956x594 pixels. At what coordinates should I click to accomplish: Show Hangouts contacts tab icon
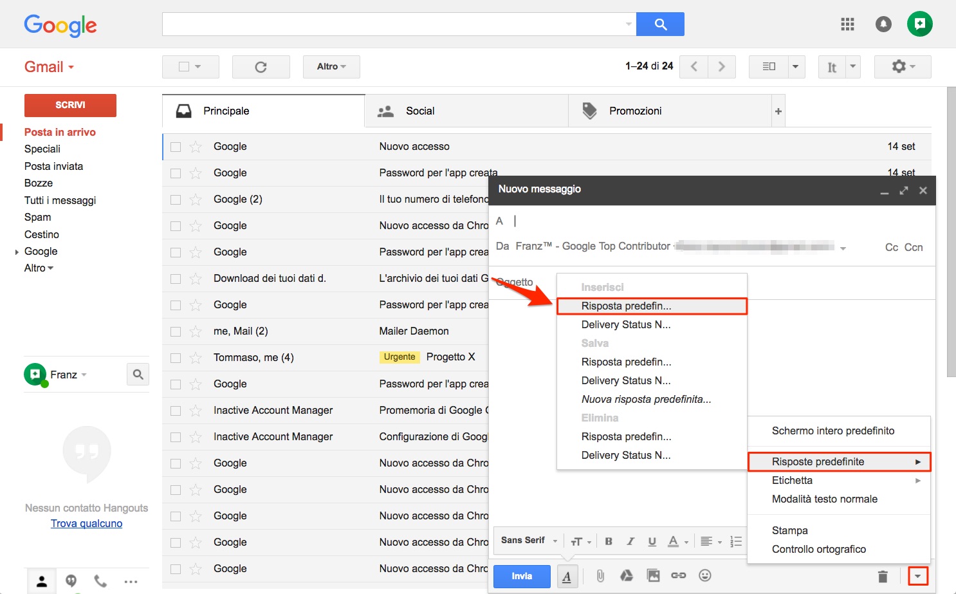point(42,581)
